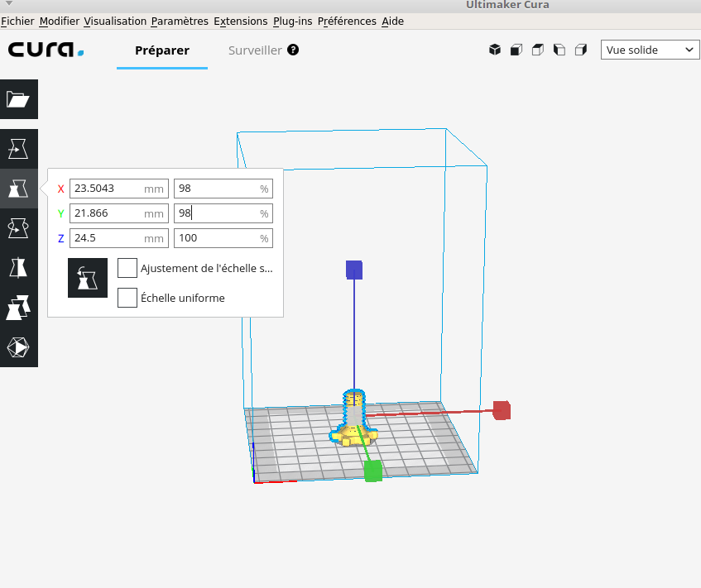The width and height of the screenshot is (701, 588).
Task: Click the Z scale percent field
Action: click(x=223, y=237)
